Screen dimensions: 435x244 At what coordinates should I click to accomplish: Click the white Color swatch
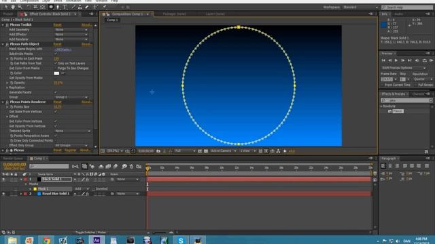click(56, 73)
